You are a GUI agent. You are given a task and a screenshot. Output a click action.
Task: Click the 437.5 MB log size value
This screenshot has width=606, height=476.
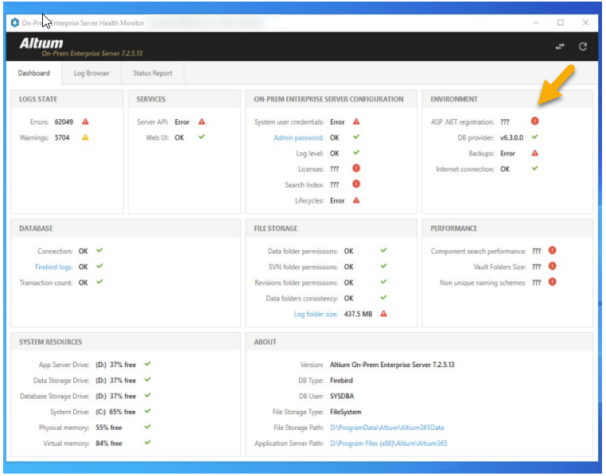[x=358, y=314]
